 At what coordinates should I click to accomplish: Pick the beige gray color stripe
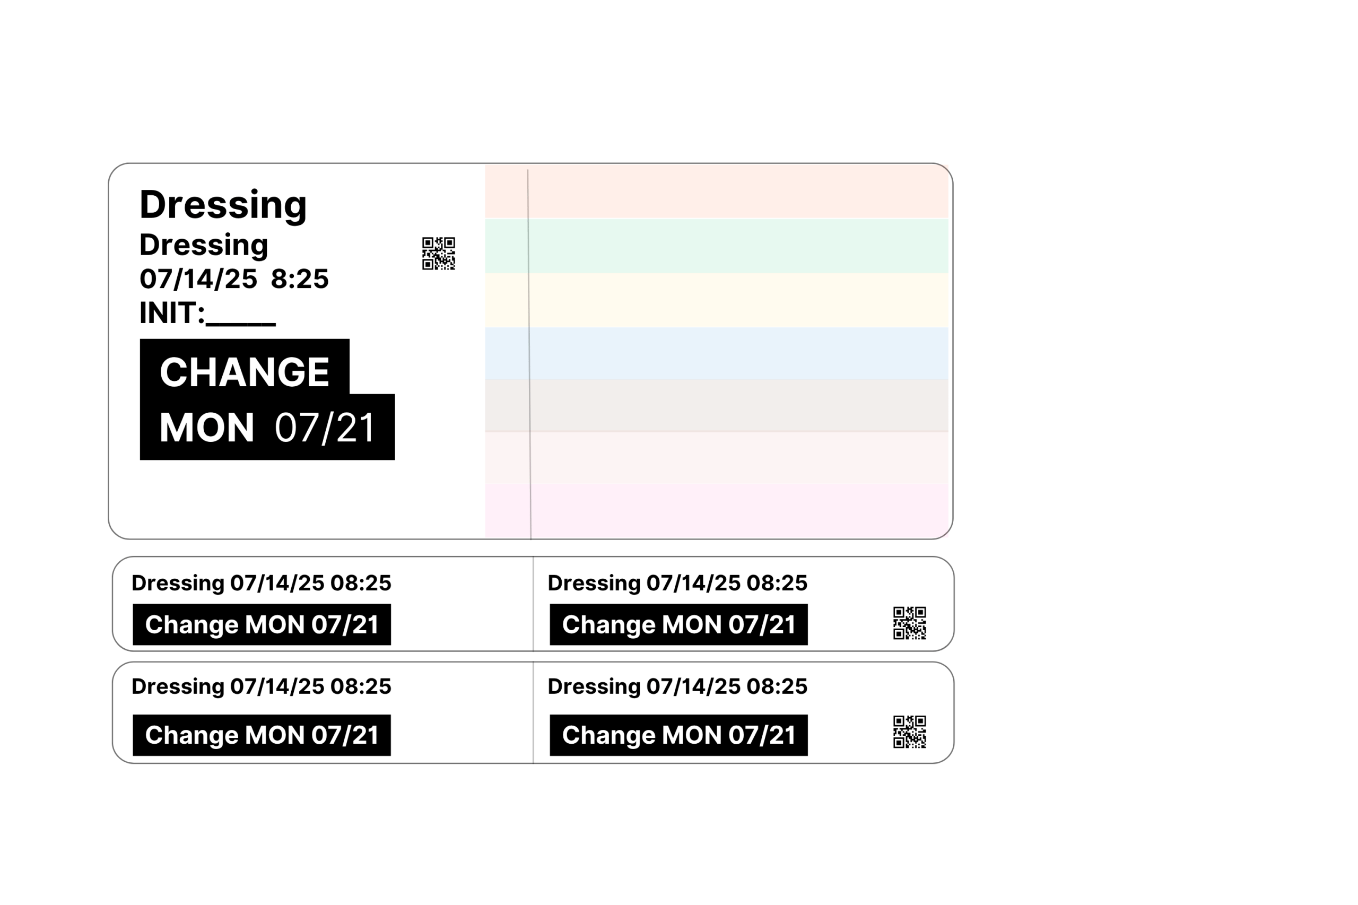pos(716,405)
